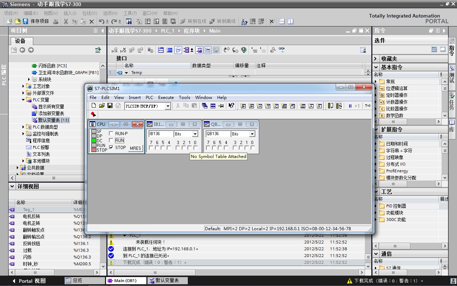Image resolution: width=457 pixels, height=286 pixels.
Task: Click the record/playback red dot icon in PLCSIM
Action: (93, 114)
